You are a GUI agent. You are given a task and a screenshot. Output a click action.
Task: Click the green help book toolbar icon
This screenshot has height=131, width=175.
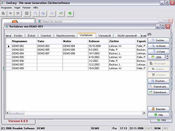[70, 14]
